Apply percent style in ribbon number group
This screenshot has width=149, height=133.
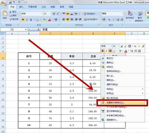point(109,19)
